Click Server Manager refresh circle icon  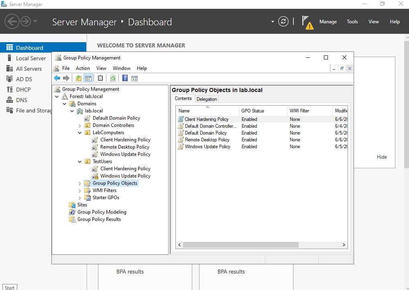[x=283, y=22]
